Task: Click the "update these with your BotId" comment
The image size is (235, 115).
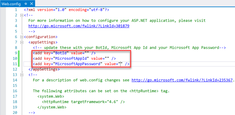Action: pyautogui.click(x=129, y=48)
